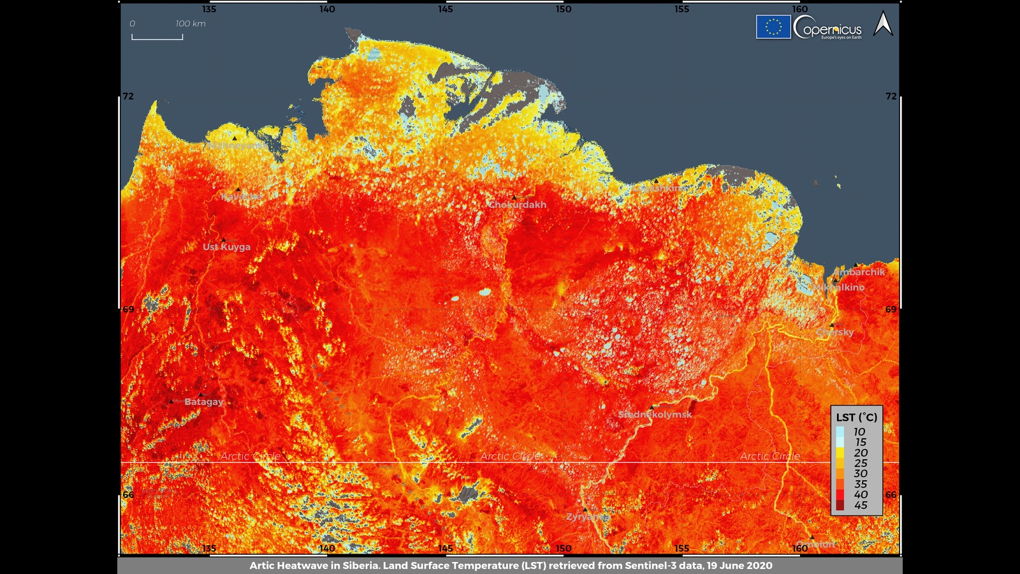Click the '100 km' scale label
Screen dimensions: 1020x574
click(191, 24)
